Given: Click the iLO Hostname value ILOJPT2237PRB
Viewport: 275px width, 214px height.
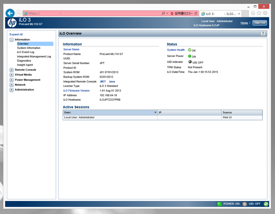Looking at the screenshot, I should pyautogui.click(x=110, y=100).
